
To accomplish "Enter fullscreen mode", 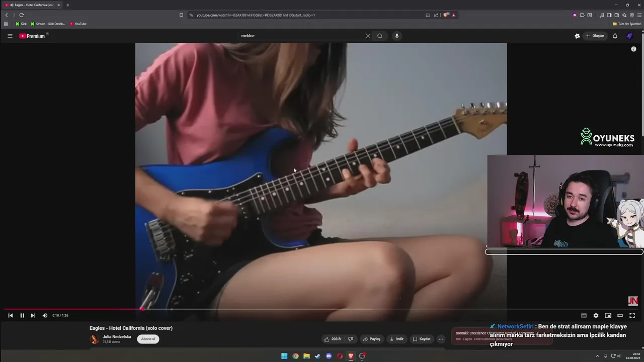I will (x=632, y=315).
